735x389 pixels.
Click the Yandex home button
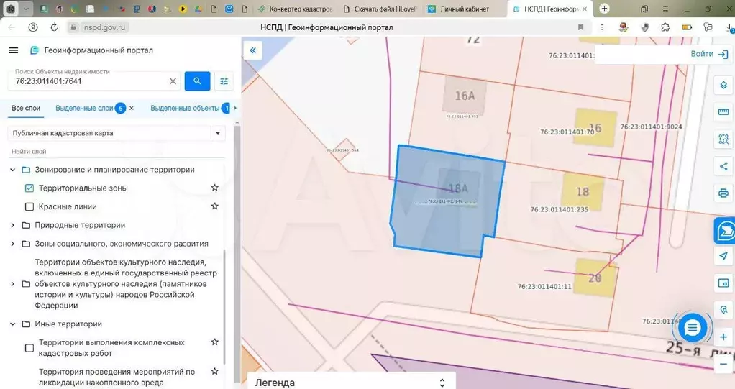tap(33, 27)
